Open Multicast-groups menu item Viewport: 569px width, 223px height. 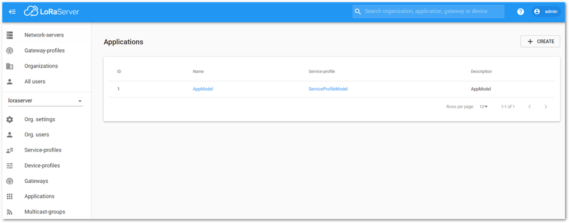click(x=46, y=212)
